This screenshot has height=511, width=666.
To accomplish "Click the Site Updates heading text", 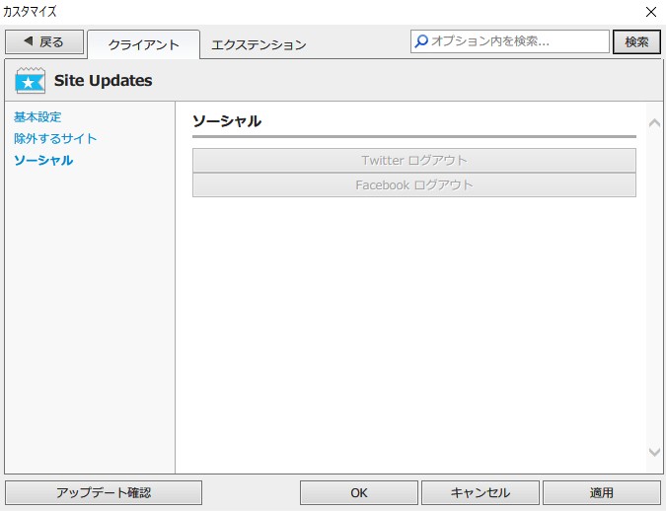I will (x=104, y=80).
